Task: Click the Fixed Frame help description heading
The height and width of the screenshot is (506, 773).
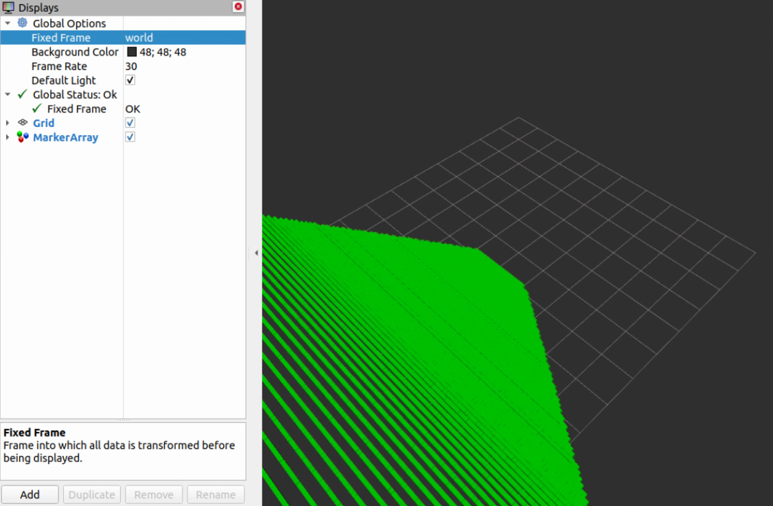Action: click(x=34, y=432)
